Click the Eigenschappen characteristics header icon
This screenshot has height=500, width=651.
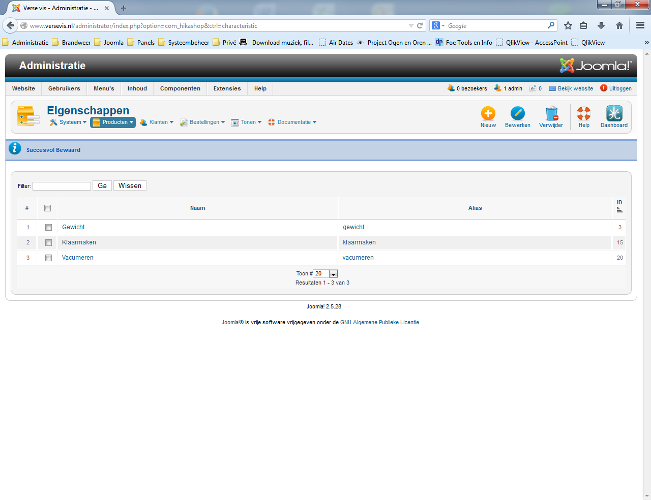pyautogui.click(x=28, y=116)
